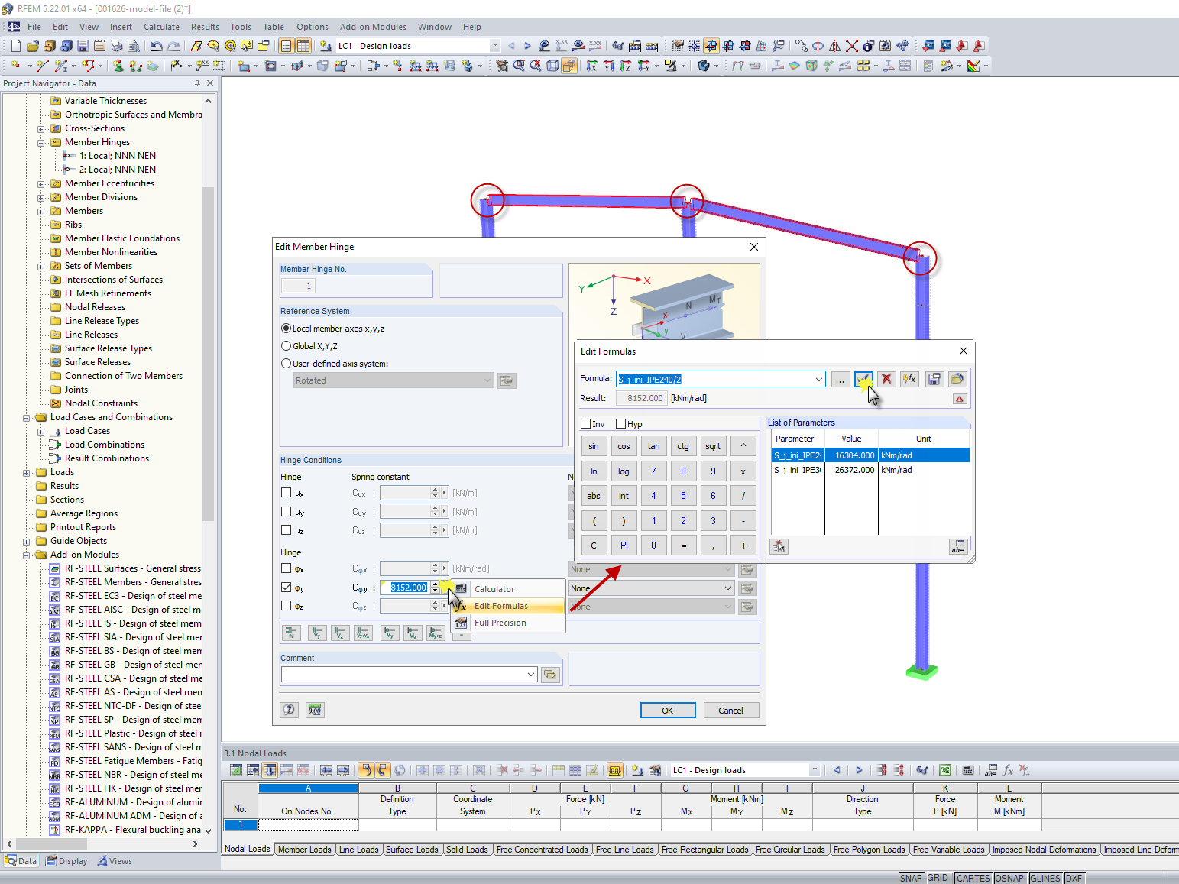Load a saved formula via the folder icon

(957, 379)
